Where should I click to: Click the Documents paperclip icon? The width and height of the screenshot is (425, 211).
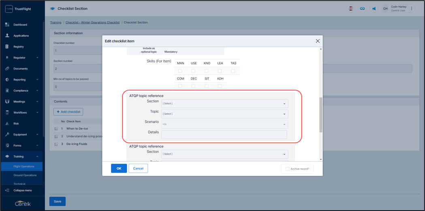coord(7,69)
